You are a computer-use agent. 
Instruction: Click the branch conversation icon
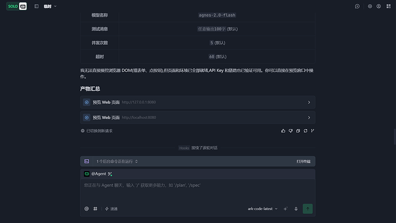click(x=313, y=130)
